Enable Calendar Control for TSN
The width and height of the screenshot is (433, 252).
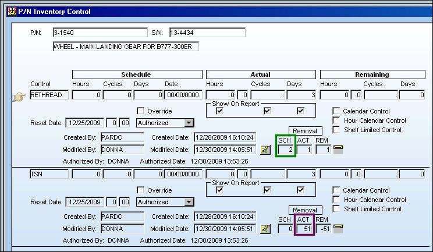(336, 190)
